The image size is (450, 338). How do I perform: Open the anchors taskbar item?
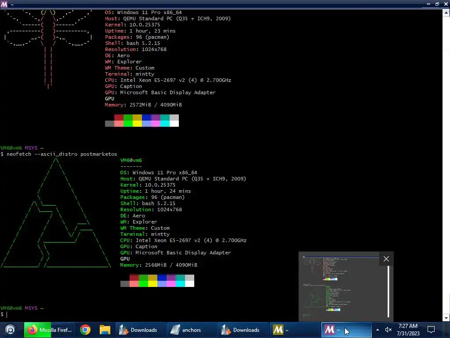click(192, 330)
